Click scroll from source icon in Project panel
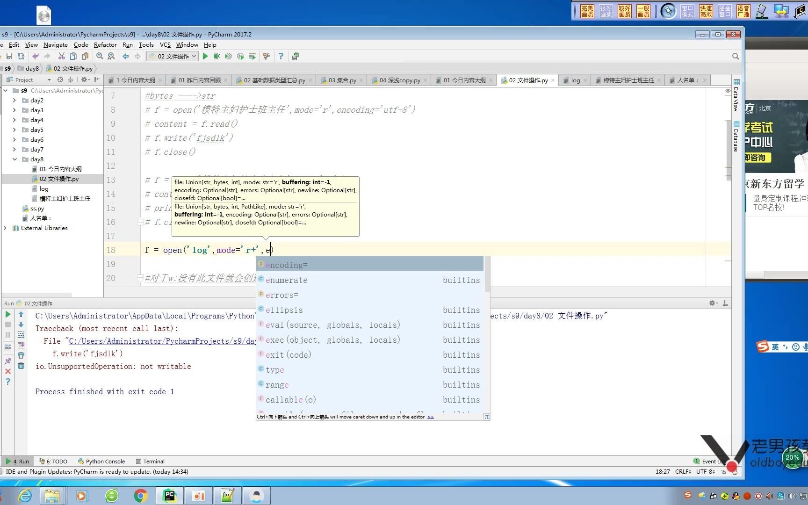 click(x=60, y=79)
